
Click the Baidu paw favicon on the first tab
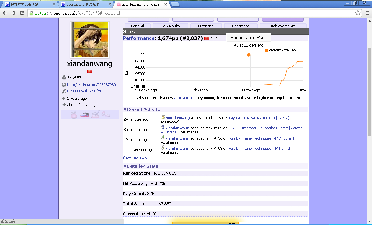[x=7, y=4]
